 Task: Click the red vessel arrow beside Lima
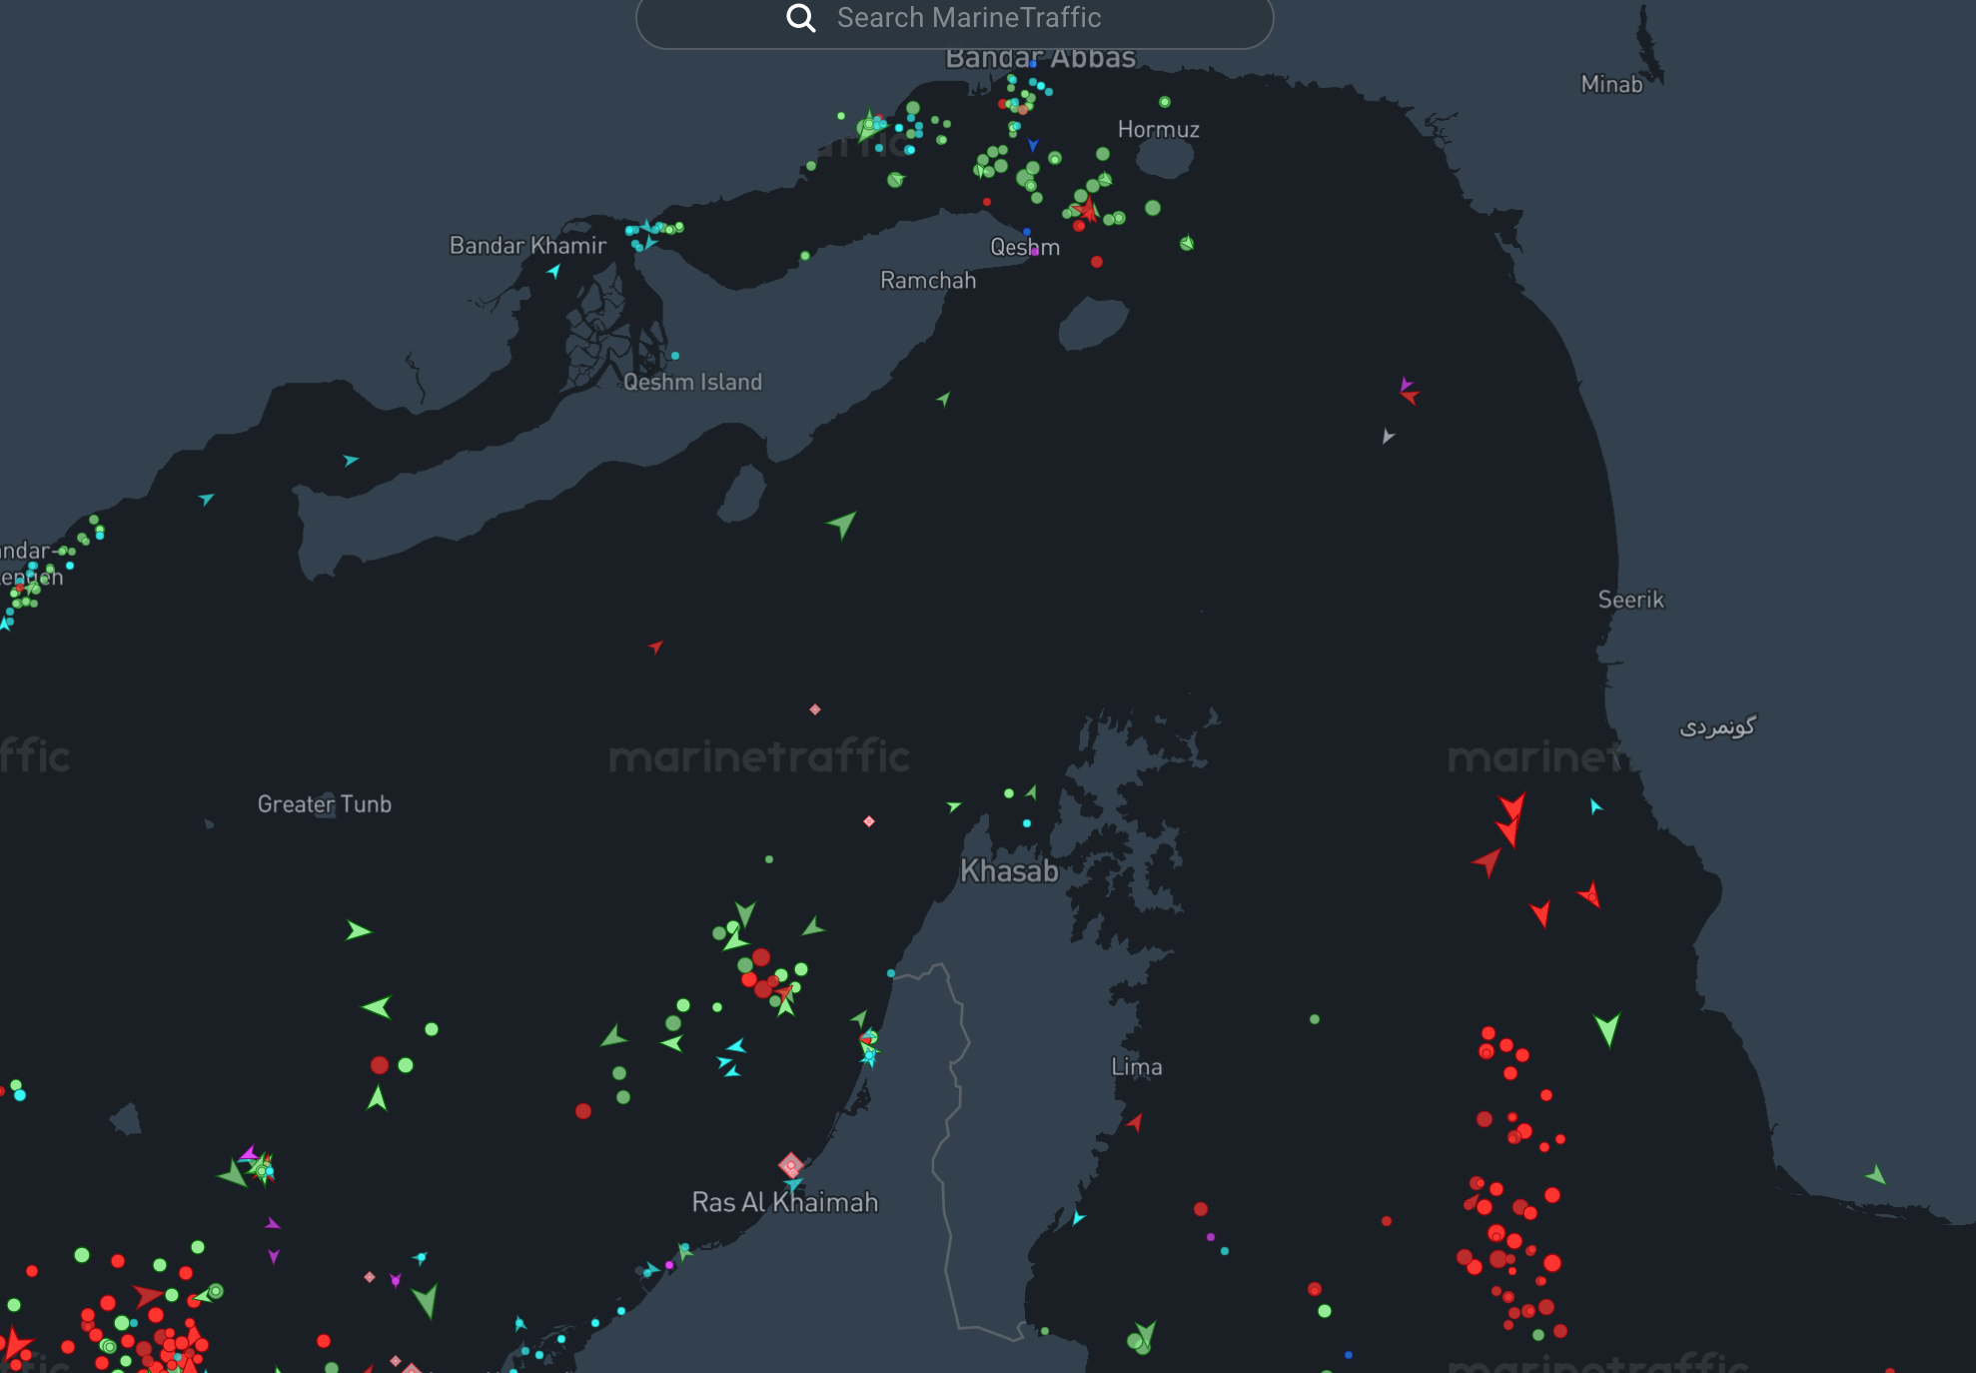pyautogui.click(x=1135, y=1122)
